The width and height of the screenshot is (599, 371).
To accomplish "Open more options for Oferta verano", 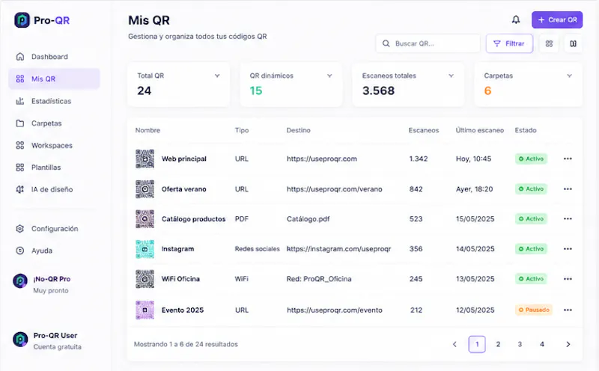I will 568,189.
